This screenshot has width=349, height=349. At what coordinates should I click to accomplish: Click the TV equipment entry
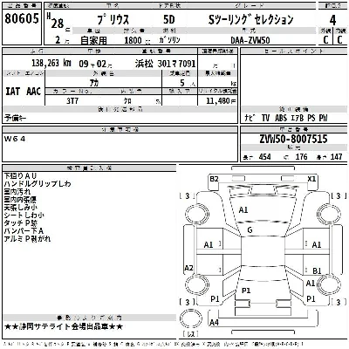(x=265, y=118)
